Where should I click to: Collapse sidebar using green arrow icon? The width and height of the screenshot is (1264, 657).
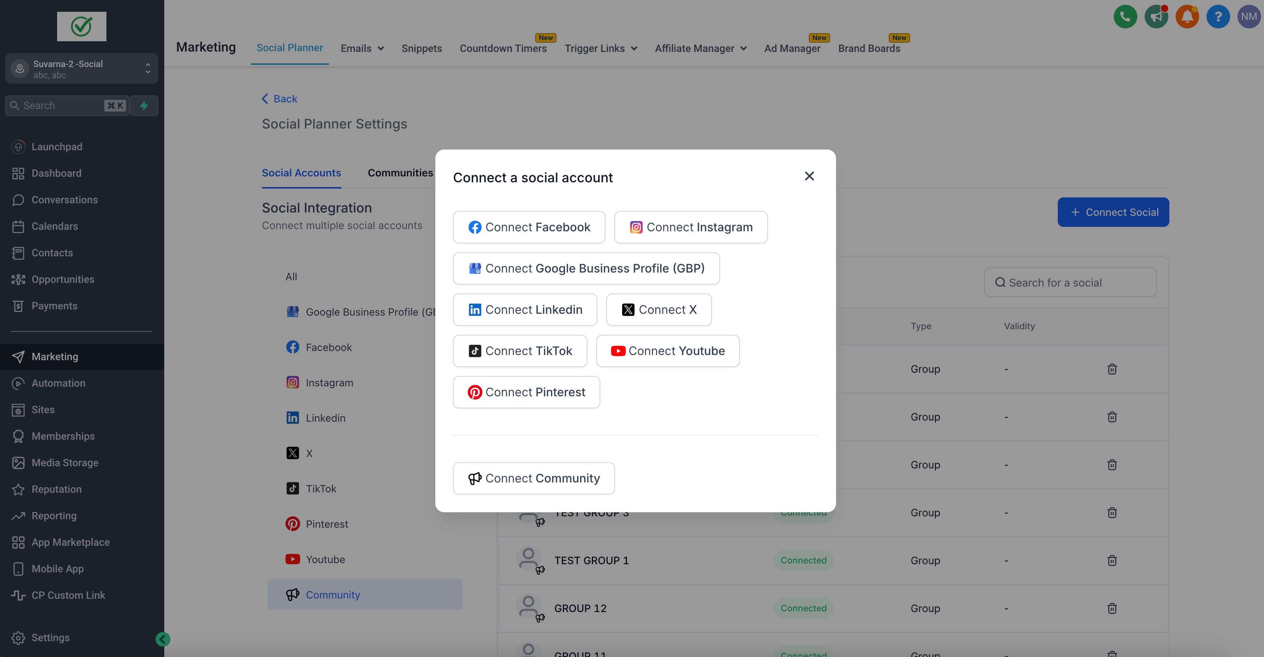pos(162,639)
